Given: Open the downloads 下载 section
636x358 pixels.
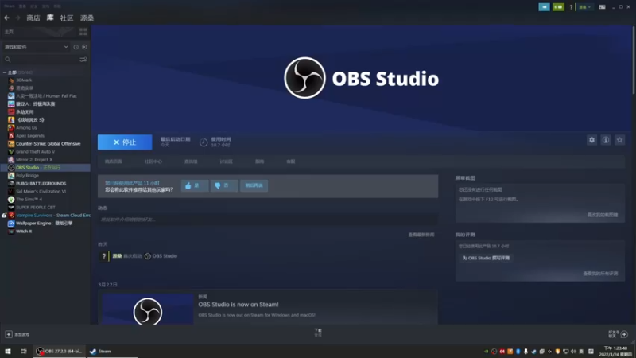Looking at the screenshot, I should pos(318,333).
